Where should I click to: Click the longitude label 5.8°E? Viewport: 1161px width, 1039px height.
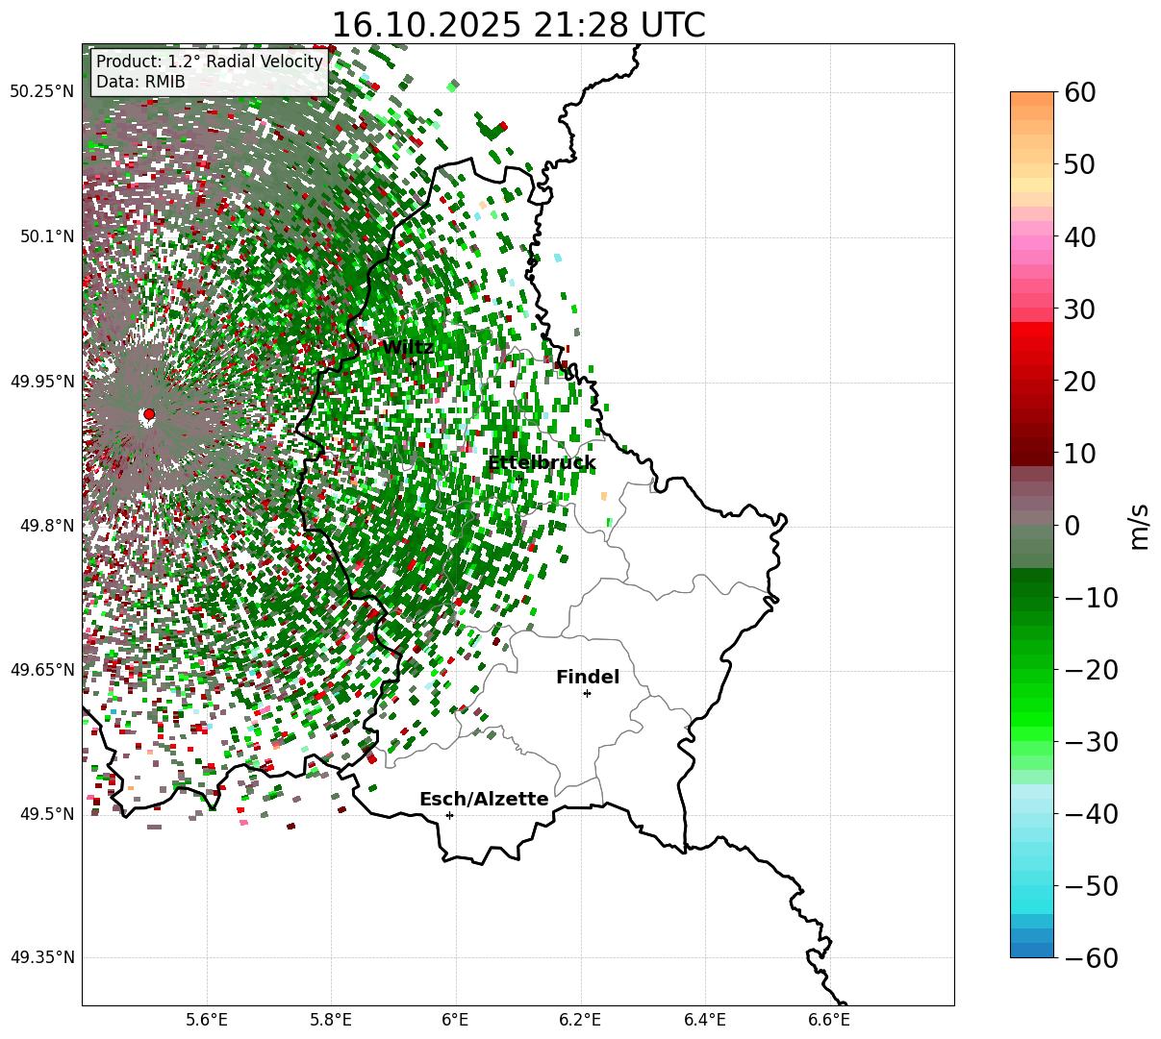(331, 1020)
